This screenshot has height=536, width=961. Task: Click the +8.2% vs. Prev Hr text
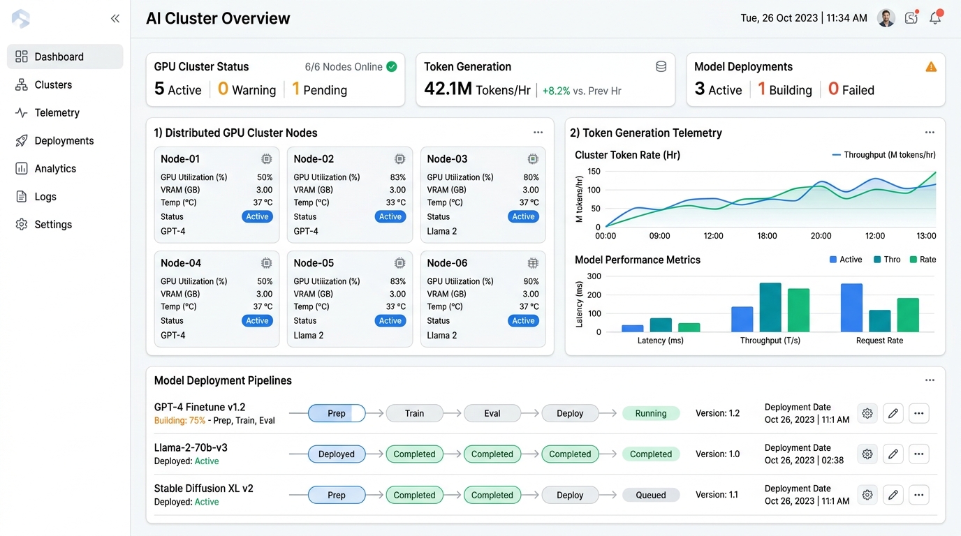[582, 91]
